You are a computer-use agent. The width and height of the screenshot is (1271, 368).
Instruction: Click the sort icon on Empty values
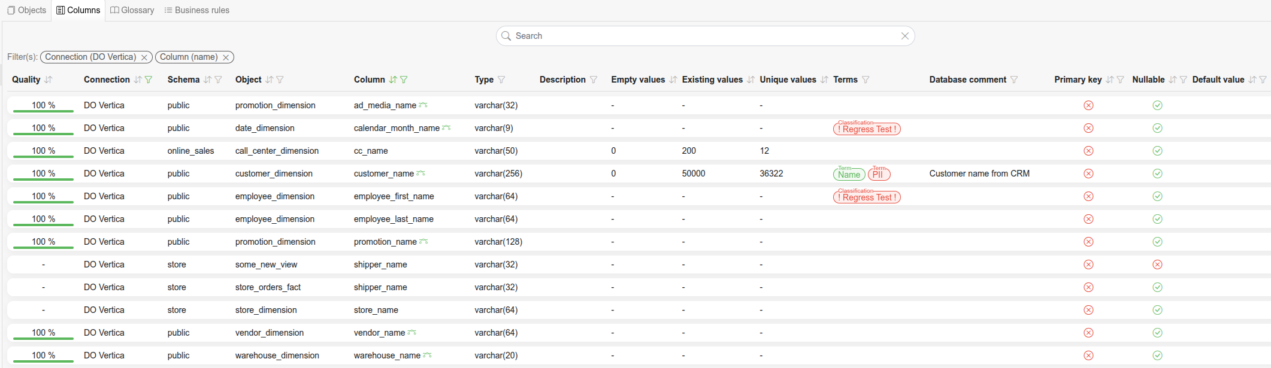673,80
